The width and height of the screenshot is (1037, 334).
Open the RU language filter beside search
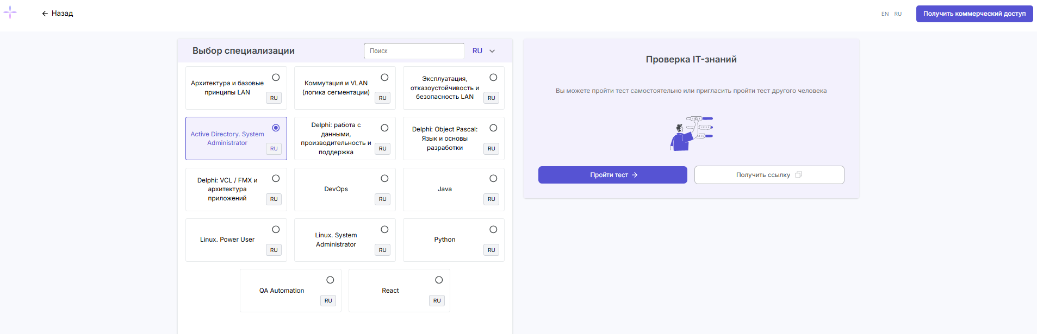click(477, 51)
